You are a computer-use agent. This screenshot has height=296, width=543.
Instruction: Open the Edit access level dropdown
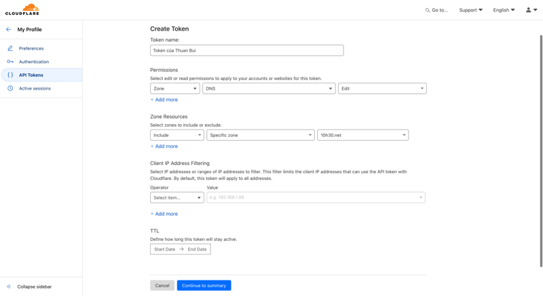pos(382,88)
